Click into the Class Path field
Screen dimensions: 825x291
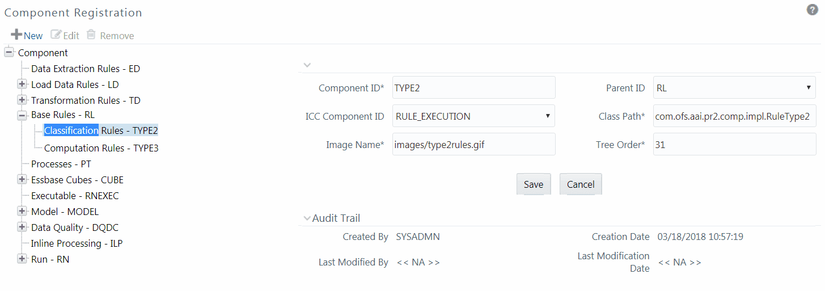coord(734,116)
